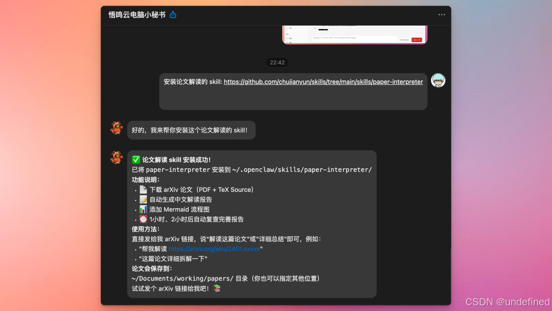Viewport: 552px width, 311px height.
Task: Click the robot icon beside the chat title
Action: coord(173,15)
